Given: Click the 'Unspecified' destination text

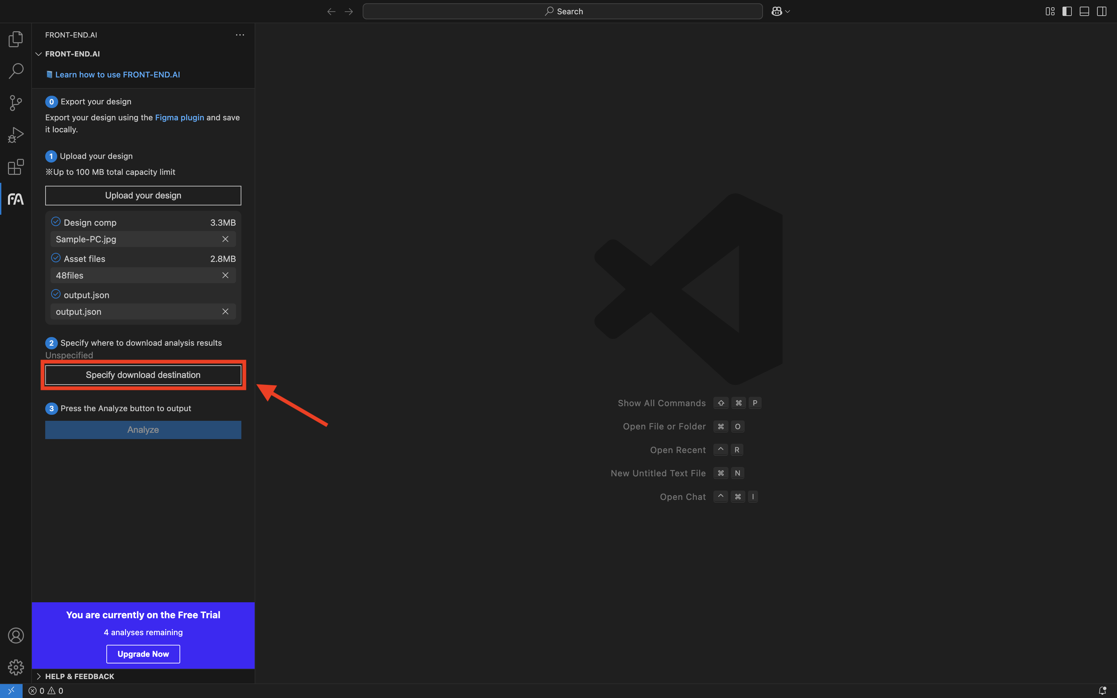Looking at the screenshot, I should tap(69, 355).
